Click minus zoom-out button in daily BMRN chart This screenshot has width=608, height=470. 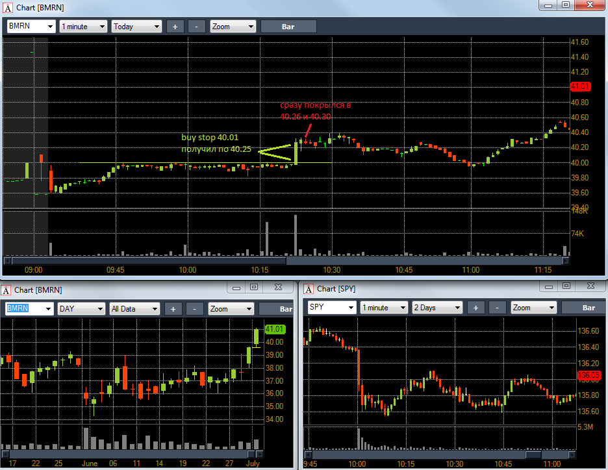click(194, 309)
